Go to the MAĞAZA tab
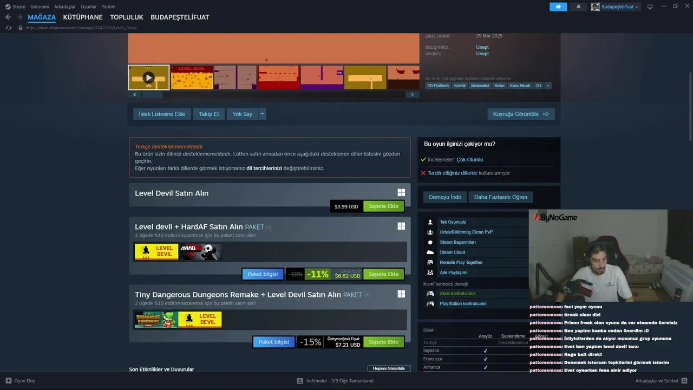Image resolution: width=693 pixels, height=390 pixels. tap(42, 17)
